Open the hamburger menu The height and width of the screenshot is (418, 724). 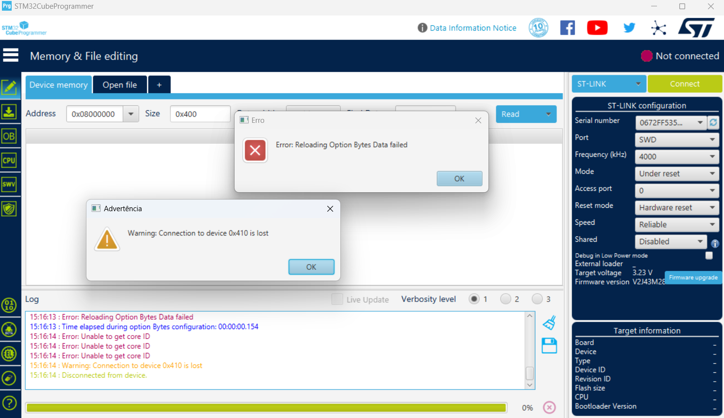pyautogui.click(x=11, y=55)
